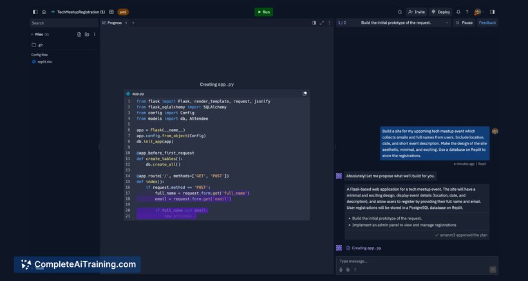The height and width of the screenshot is (281, 528).
Task: Create a new folder with the folder icon
Action: [87, 34]
